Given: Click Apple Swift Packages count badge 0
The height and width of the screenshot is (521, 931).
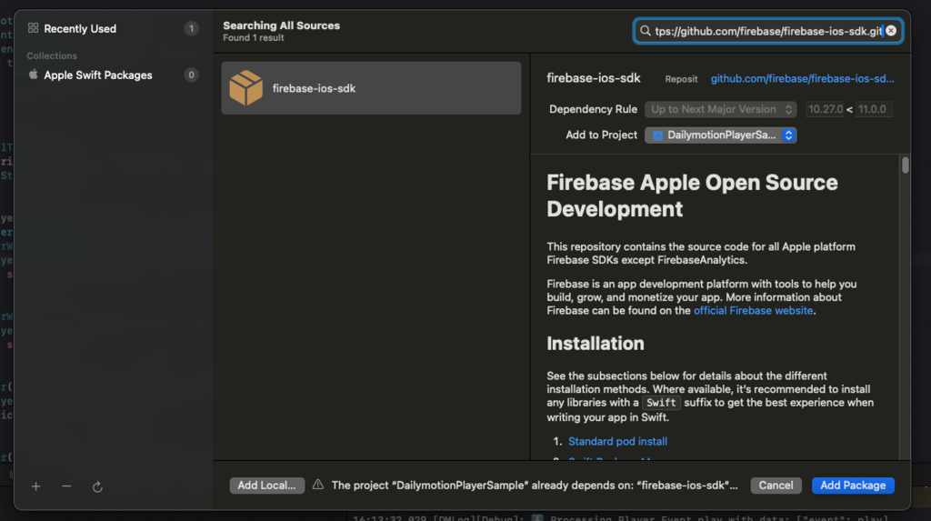Looking at the screenshot, I should (191, 75).
